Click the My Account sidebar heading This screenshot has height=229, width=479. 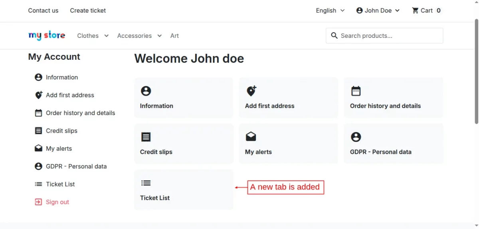(54, 57)
